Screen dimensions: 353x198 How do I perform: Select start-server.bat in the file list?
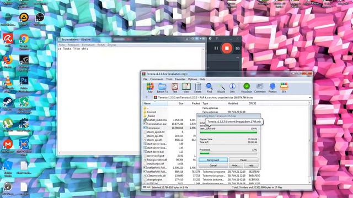tap(156, 152)
